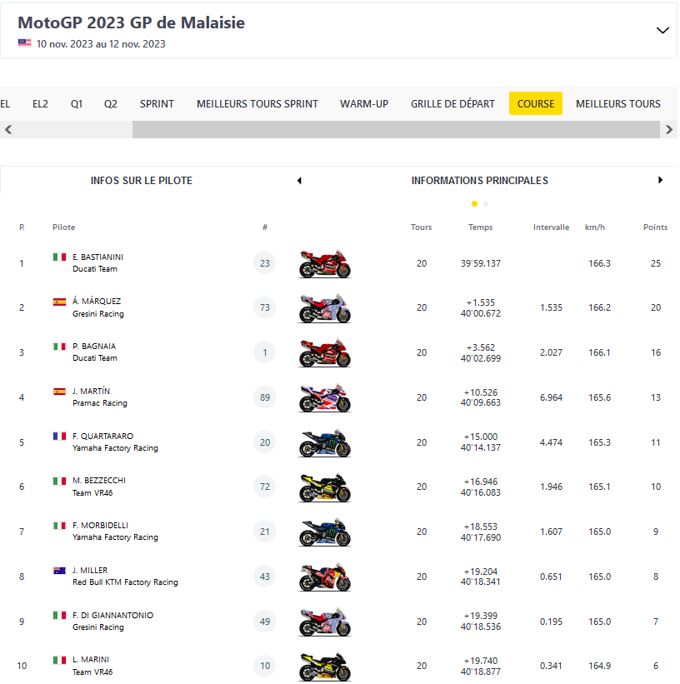Viewport: 680px width, 684px height.
Task: Go to previous info panel with left arrow
Action: point(299,181)
